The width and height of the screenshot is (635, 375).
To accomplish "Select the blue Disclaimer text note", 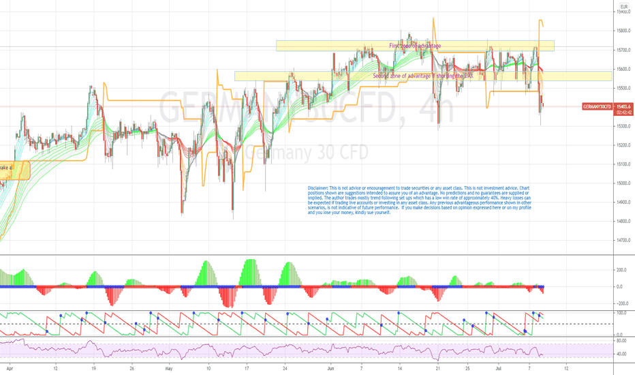I will [x=419, y=200].
